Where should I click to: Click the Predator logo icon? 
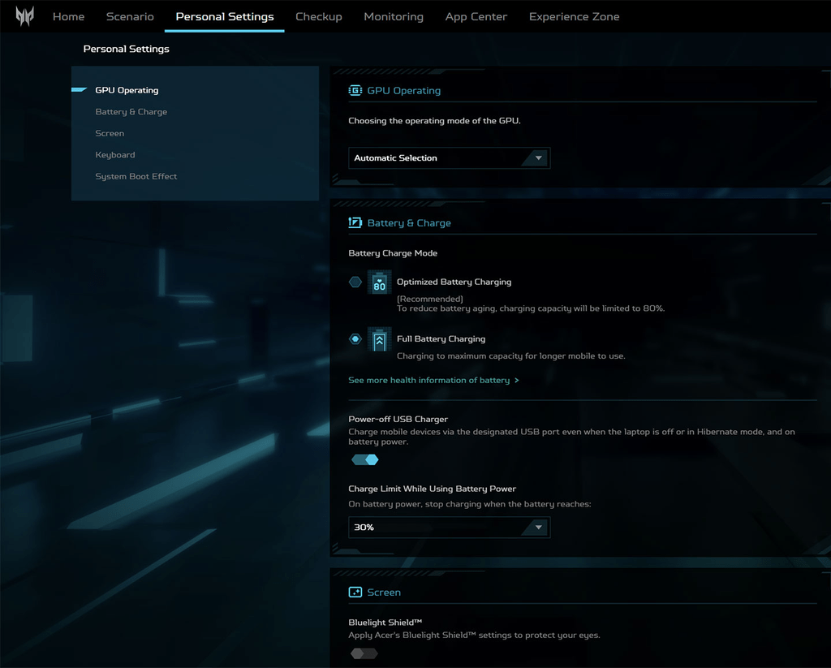pos(24,16)
